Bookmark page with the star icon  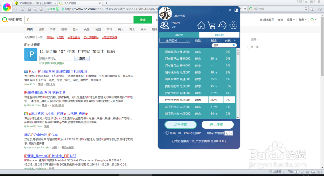point(41,9)
